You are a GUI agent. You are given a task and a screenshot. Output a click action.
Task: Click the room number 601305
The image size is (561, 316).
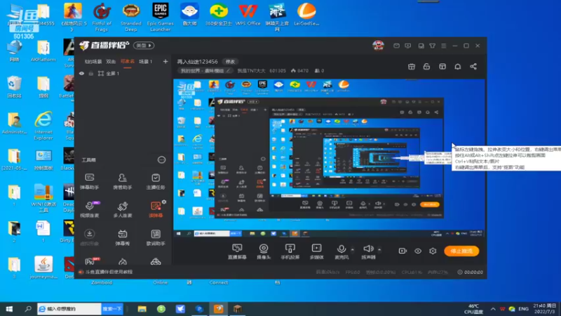coord(278,71)
